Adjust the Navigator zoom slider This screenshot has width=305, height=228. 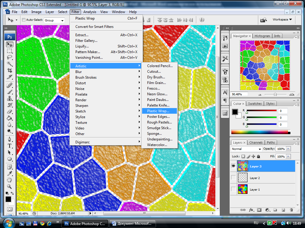click(x=275, y=94)
